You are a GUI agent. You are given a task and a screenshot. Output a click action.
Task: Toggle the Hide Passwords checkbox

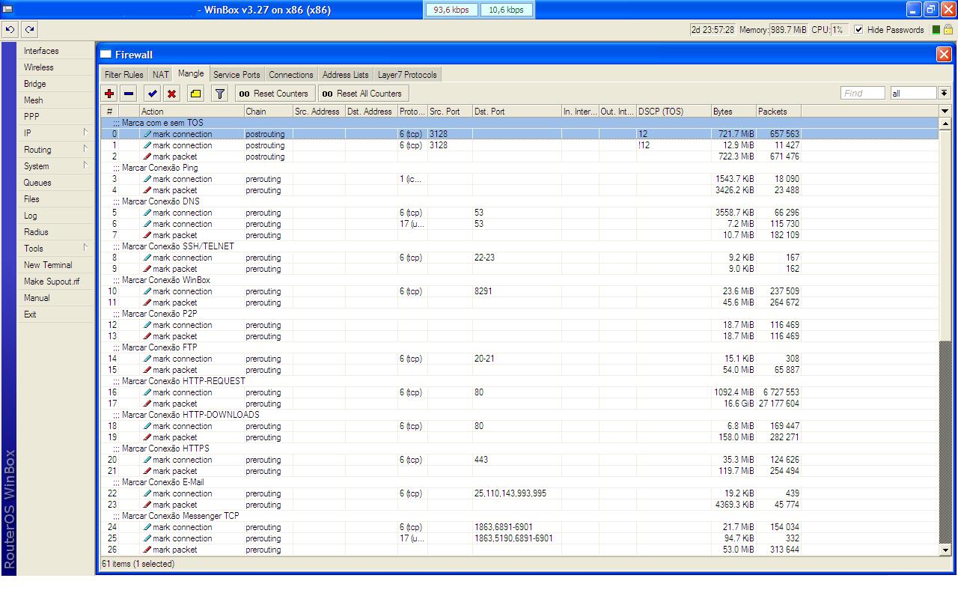click(858, 30)
